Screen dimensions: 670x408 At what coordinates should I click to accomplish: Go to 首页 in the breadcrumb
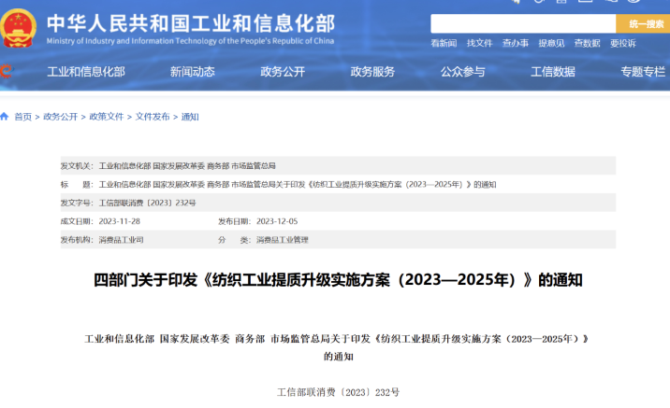point(23,117)
